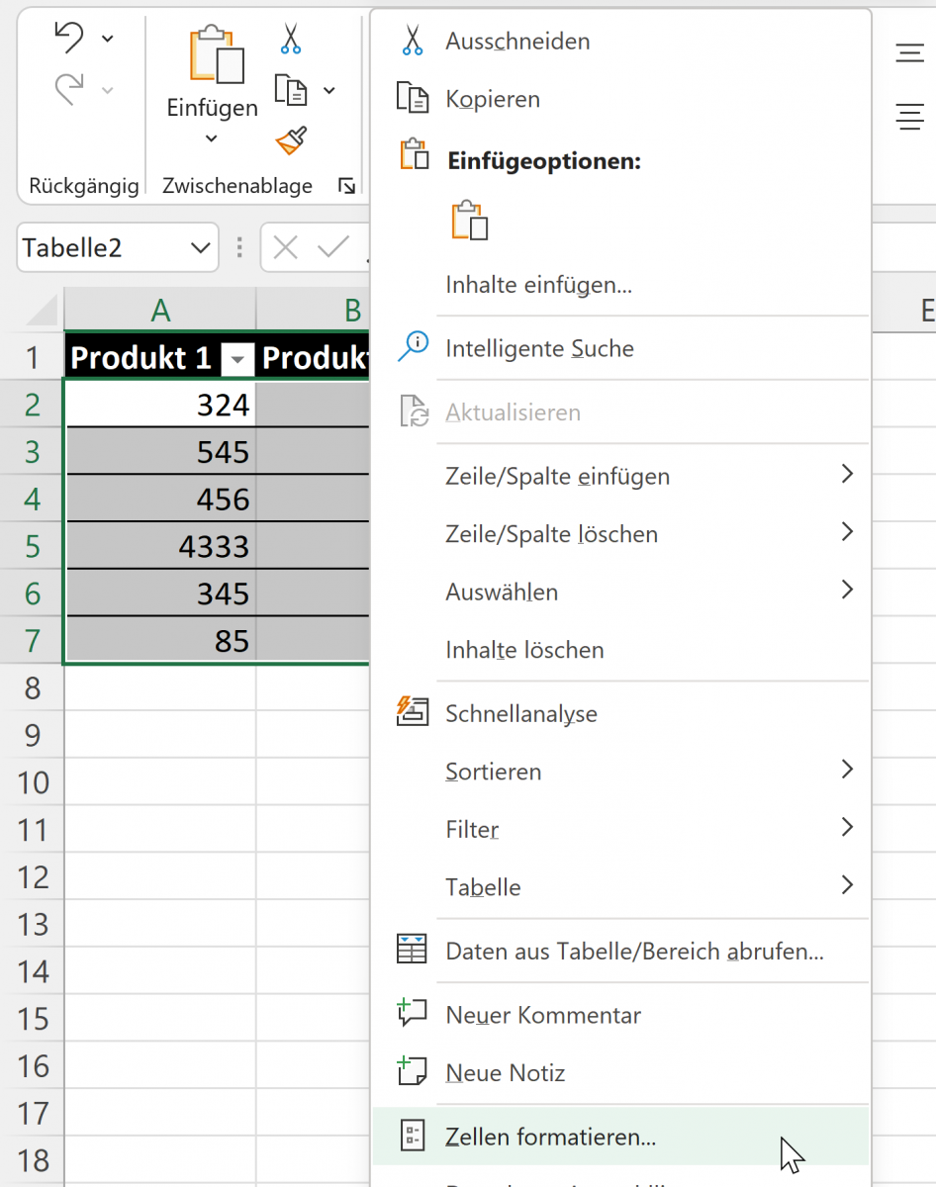Click the confirm checkmark in formula bar
The width and height of the screenshot is (936, 1187).
pyautogui.click(x=332, y=247)
